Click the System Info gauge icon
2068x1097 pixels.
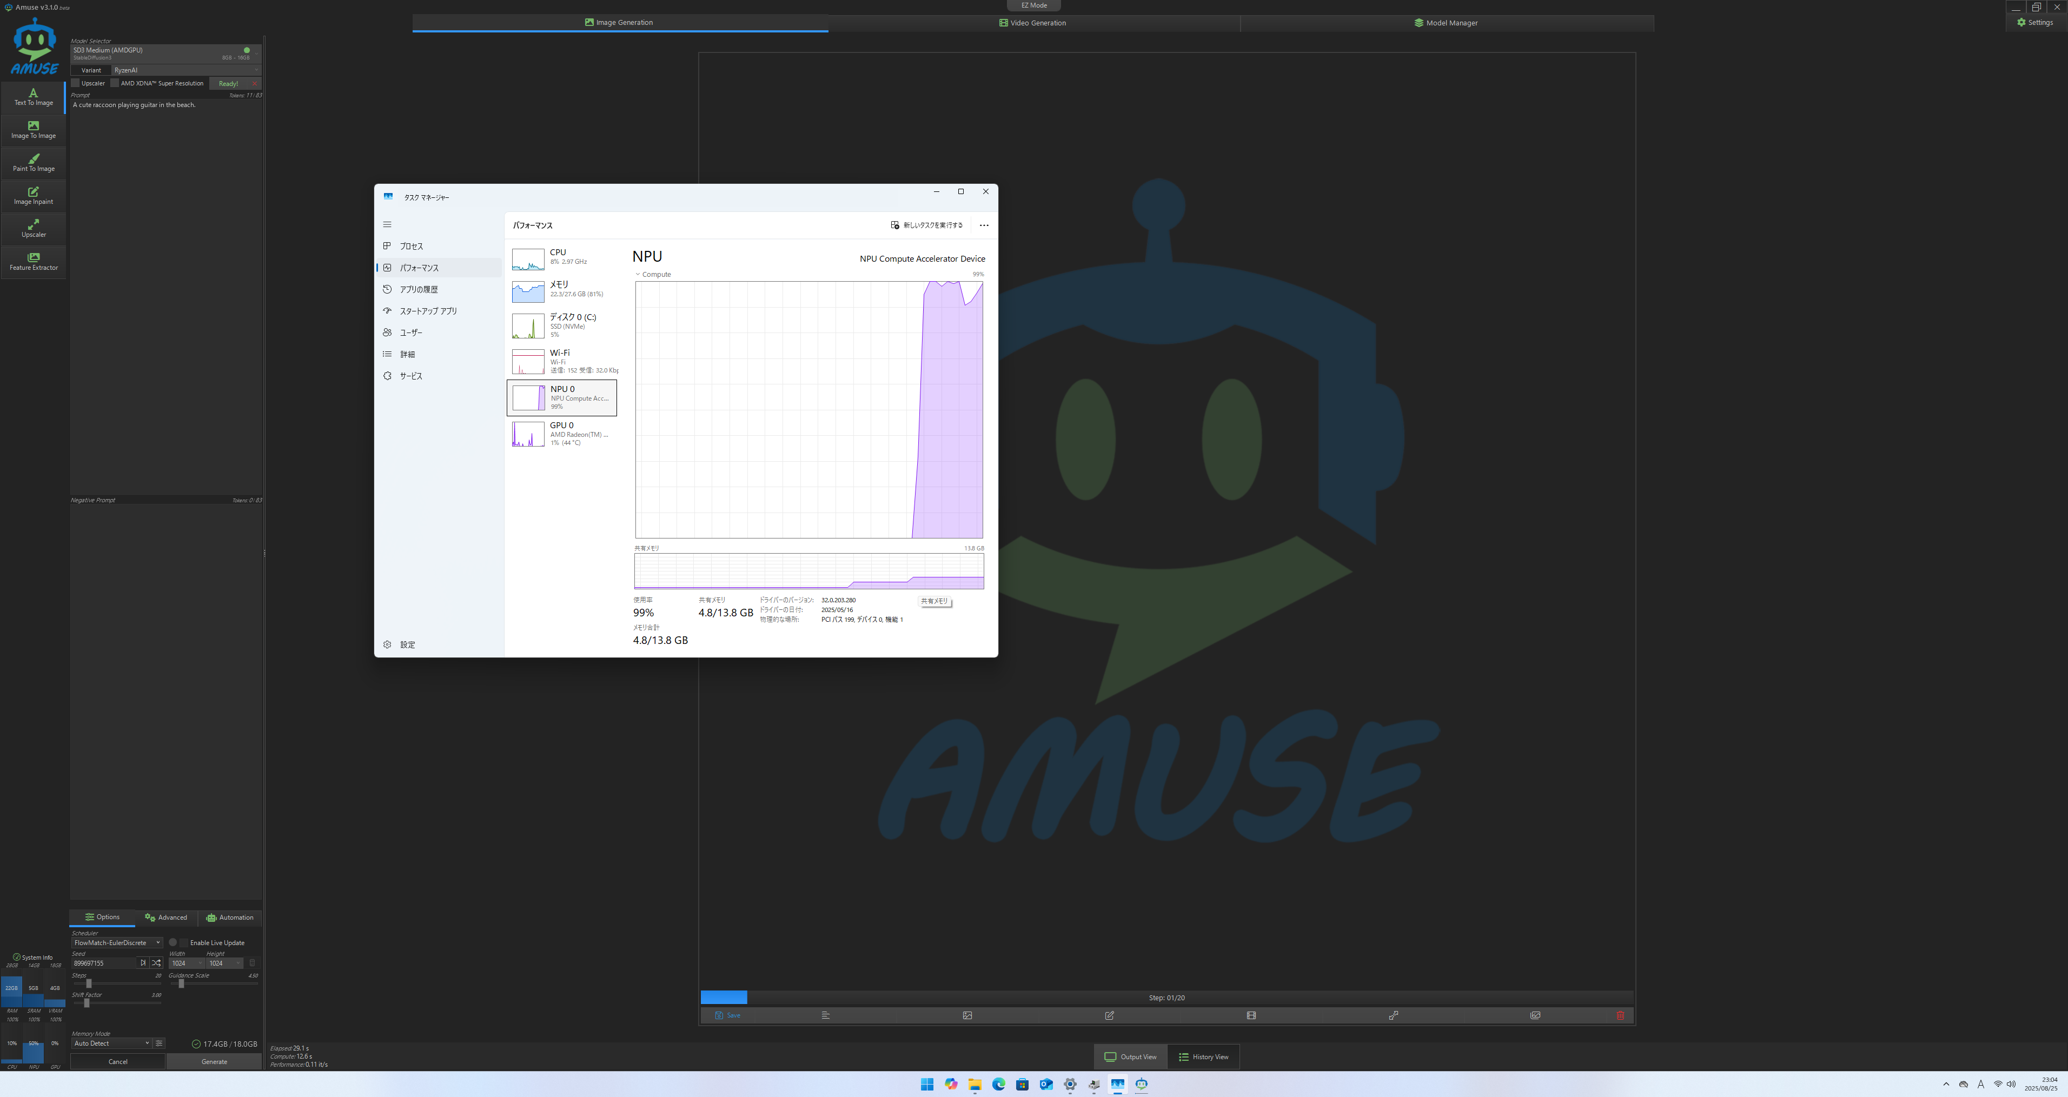[x=16, y=958]
